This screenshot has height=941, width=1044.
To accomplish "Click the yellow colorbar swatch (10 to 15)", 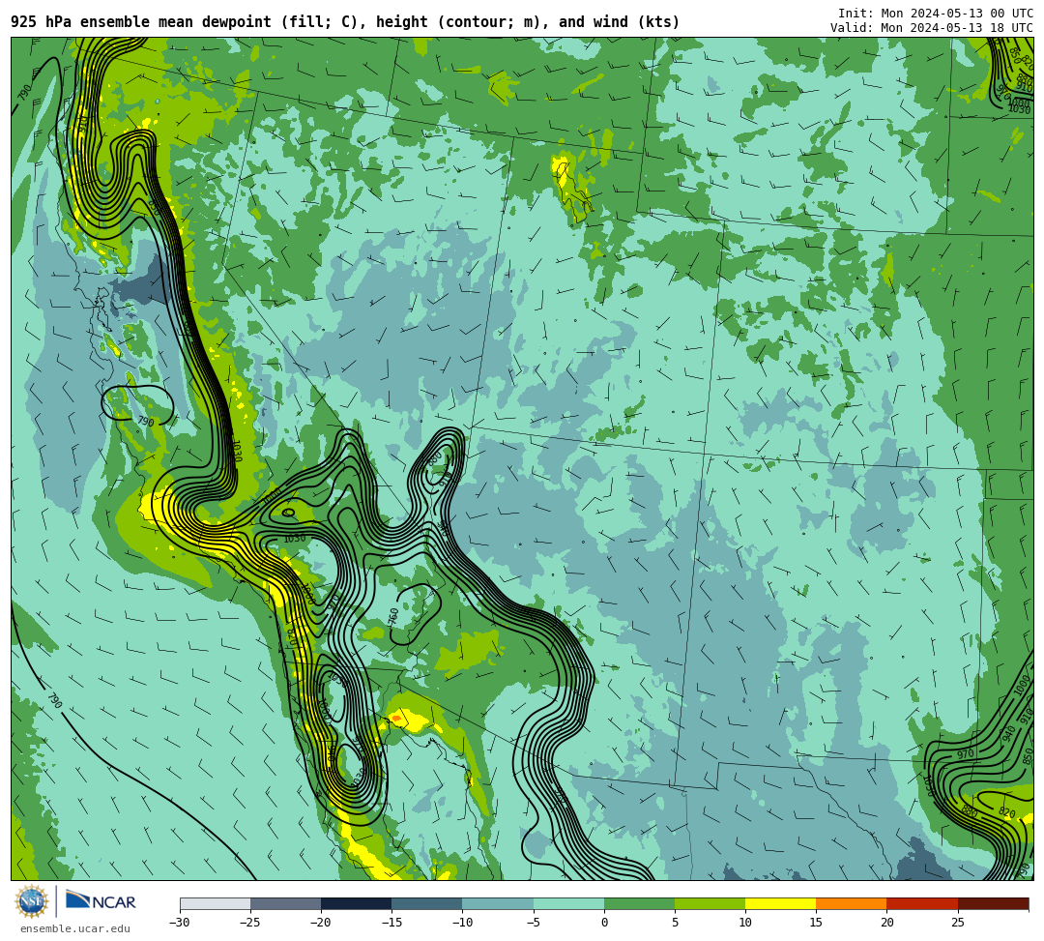I will (780, 903).
